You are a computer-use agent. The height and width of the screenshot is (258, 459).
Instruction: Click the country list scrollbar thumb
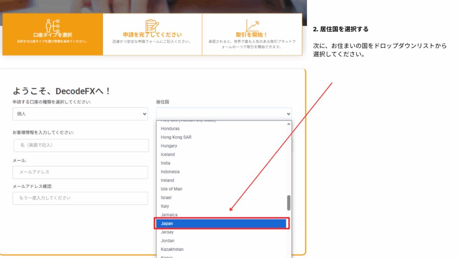tap(289, 202)
